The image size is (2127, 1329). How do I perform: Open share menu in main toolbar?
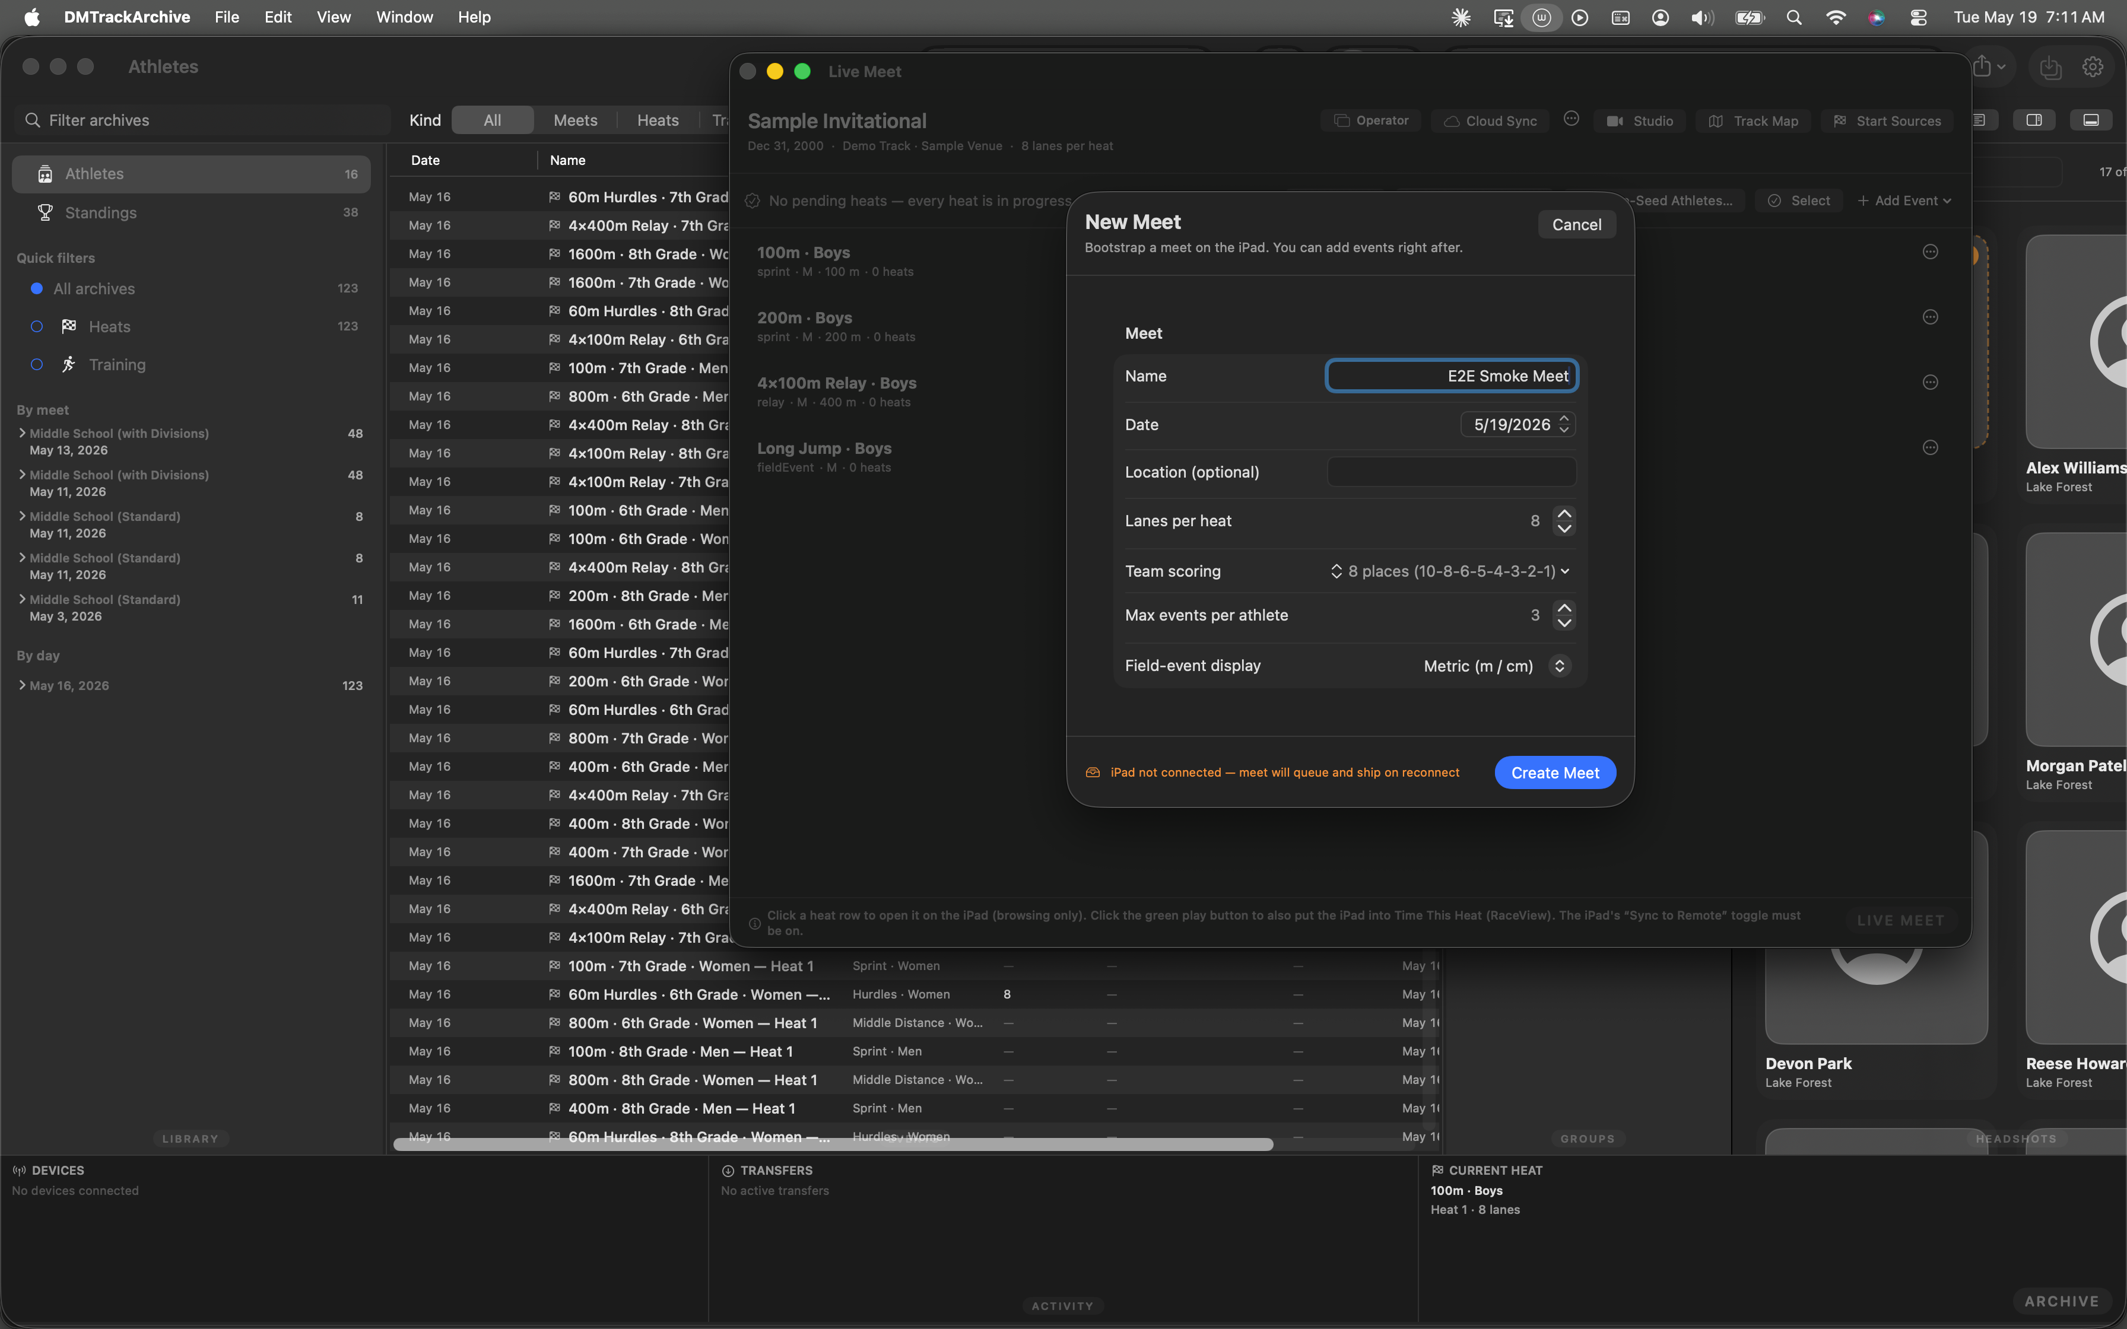click(x=1988, y=67)
